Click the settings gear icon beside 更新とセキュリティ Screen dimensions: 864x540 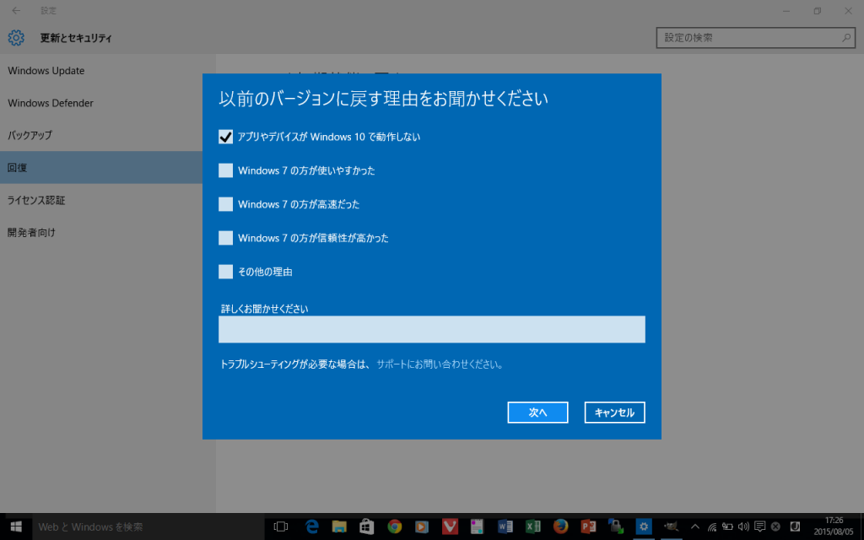point(16,37)
